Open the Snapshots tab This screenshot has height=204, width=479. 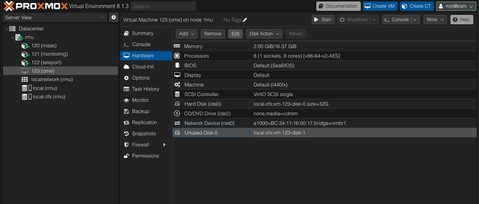(146, 134)
